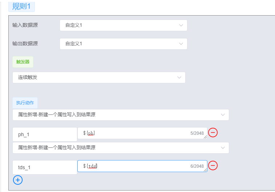The image size is (275, 192).
Task: Click the green 触发器 tag
Action: pos(23,62)
